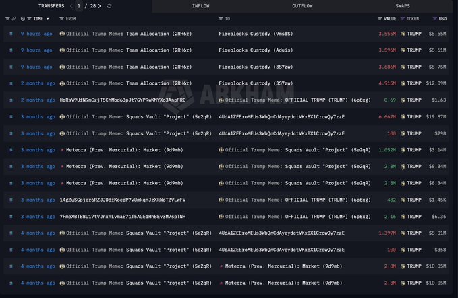Viewport: 458px width, 298px height.
Task: Open transaction icon for $12.09M row
Action: tap(11, 83)
